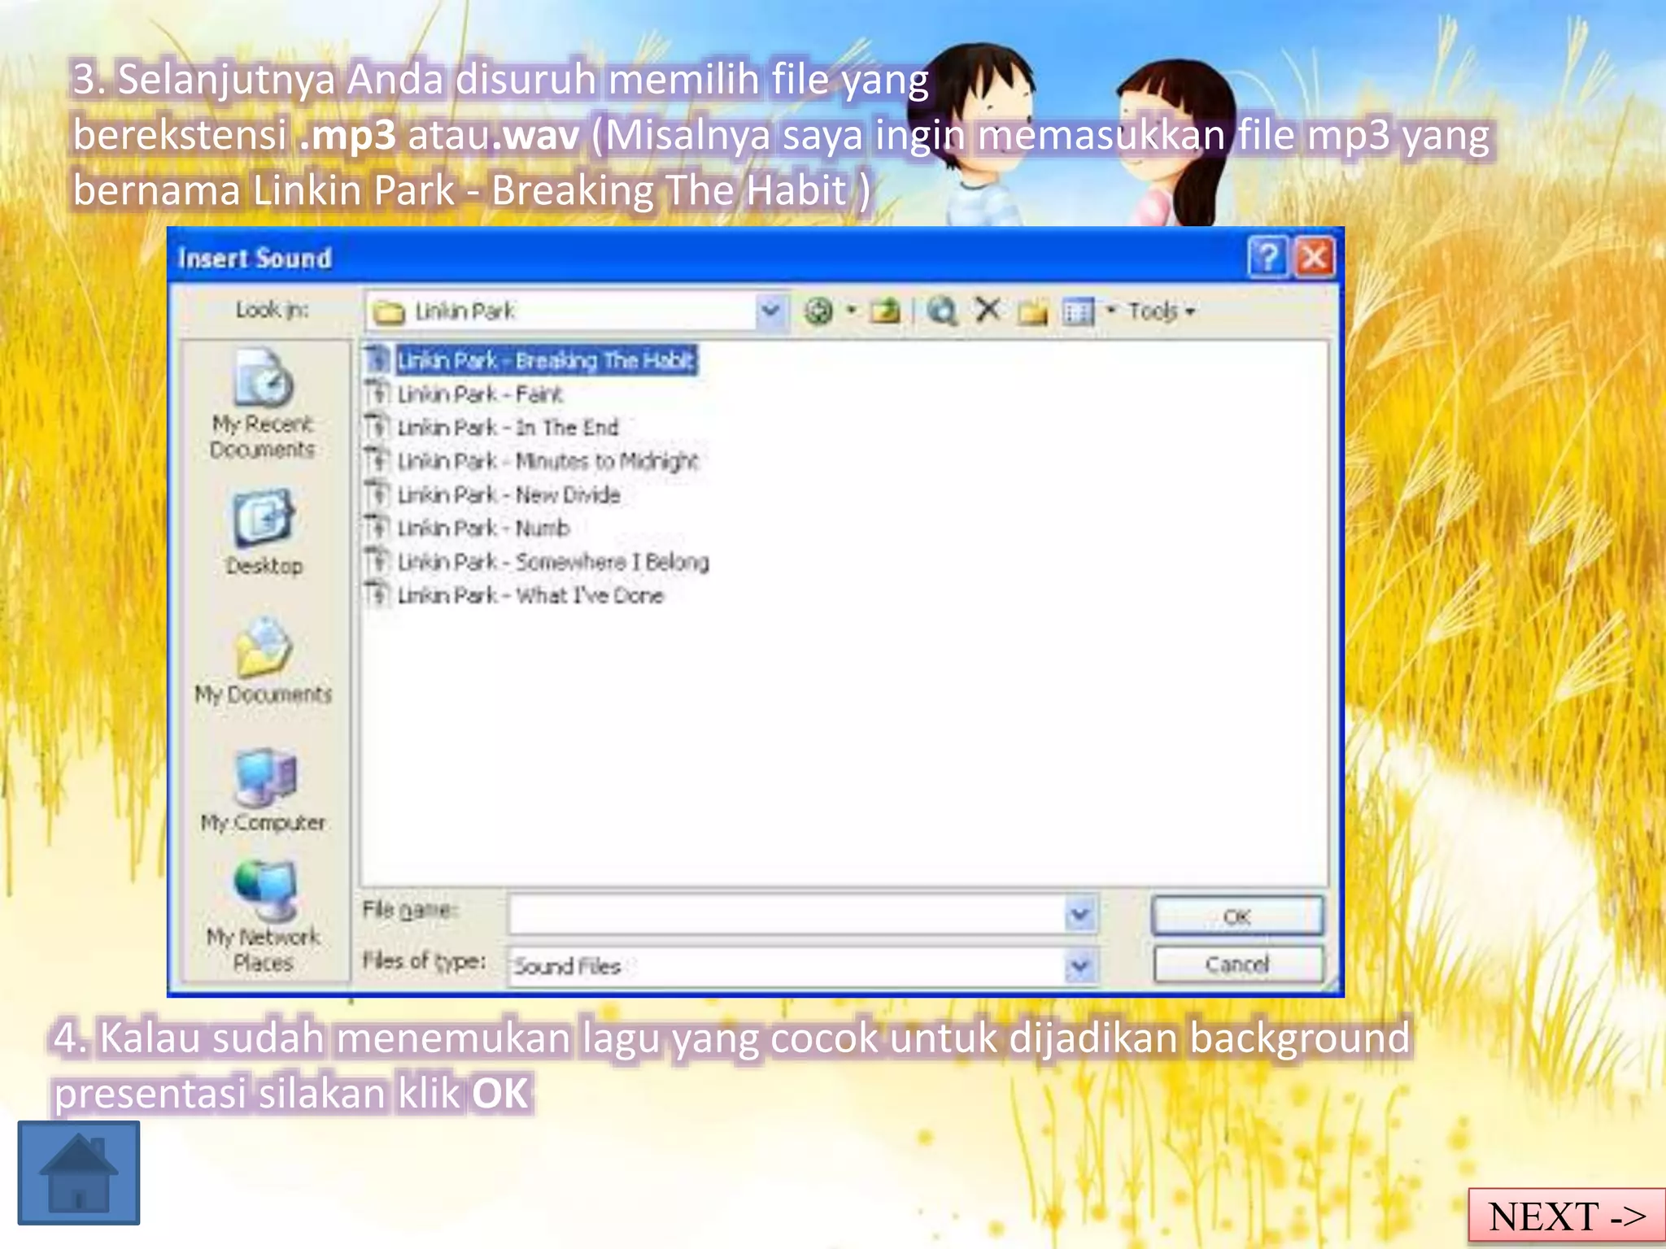Select Linkin Park - Somewhere I Belong file
Viewport: 1666px width, 1249px height.
click(x=553, y=562)
